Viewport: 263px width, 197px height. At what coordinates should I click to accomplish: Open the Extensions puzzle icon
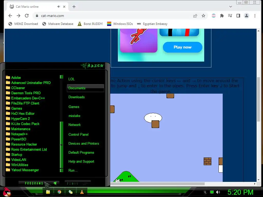point(222,16)
